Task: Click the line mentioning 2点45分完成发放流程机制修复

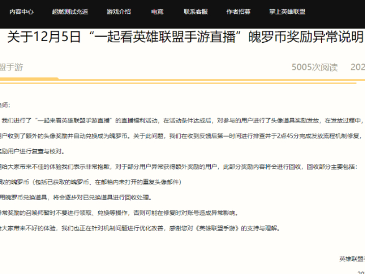Action: pos(181,136)
